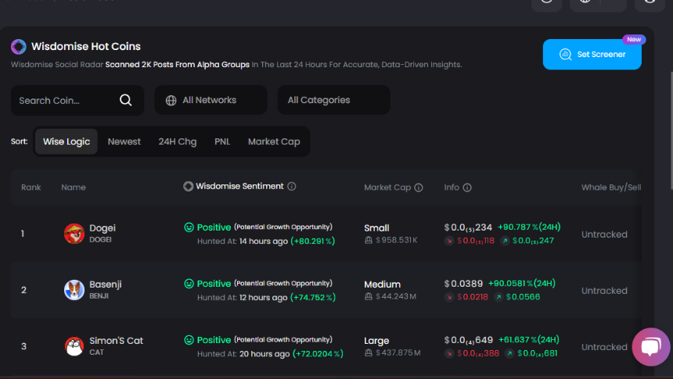Open the All Networks dropdown
The image size is (673, 379).
click(x=211, y=100)
